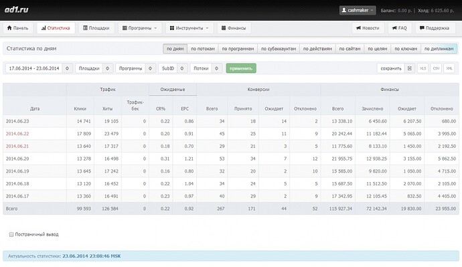Switch to statistics по дням

coord(175,49)
